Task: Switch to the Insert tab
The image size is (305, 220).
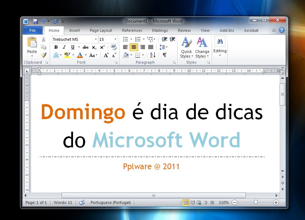Action: tap(74, 30)
